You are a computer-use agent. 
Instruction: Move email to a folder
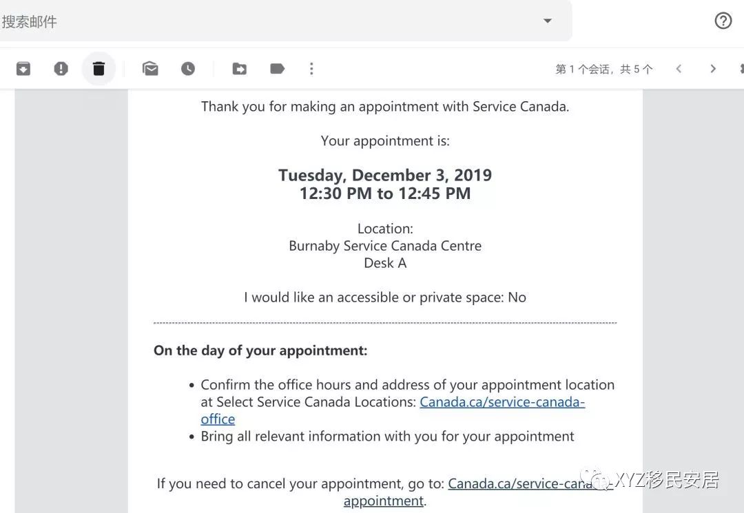[240, 69]
